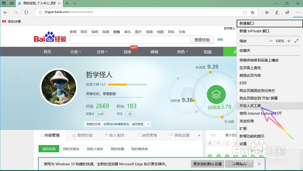Click the share page icon
This screenshot has height=171, width=303.
point(288,12)
